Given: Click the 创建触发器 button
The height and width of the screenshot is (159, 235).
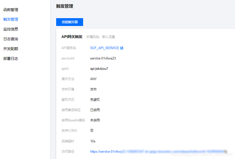Looking at the screenshot, I should tap(70, 22).
